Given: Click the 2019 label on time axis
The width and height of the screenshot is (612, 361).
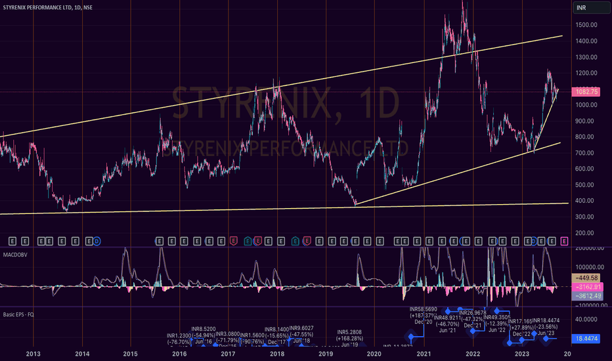Looking at the screenshot, I should point(326,354).
